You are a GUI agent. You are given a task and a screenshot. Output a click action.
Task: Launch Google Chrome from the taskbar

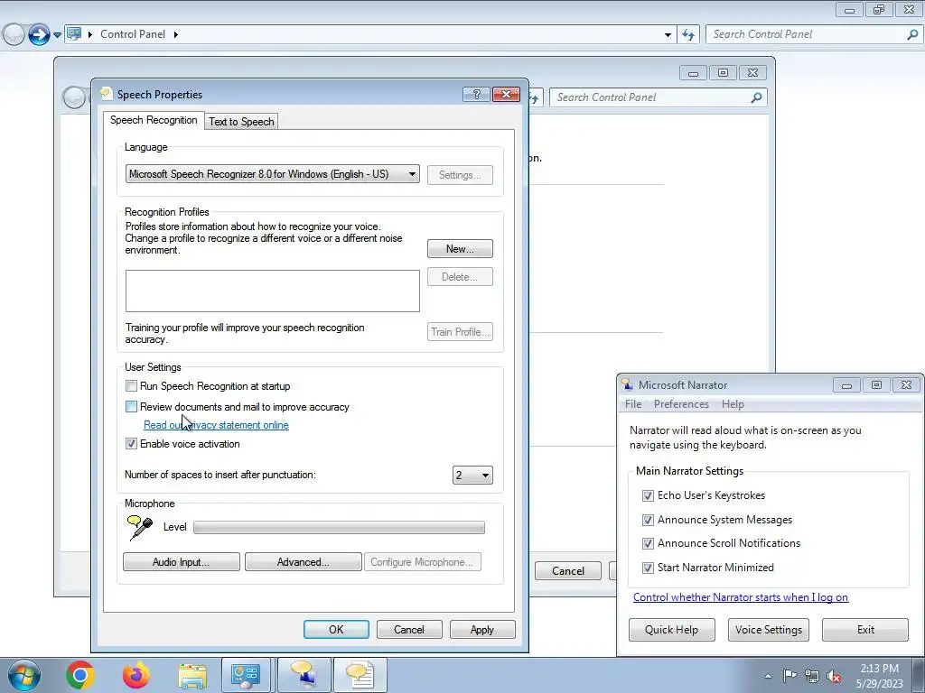coord(80,675)
